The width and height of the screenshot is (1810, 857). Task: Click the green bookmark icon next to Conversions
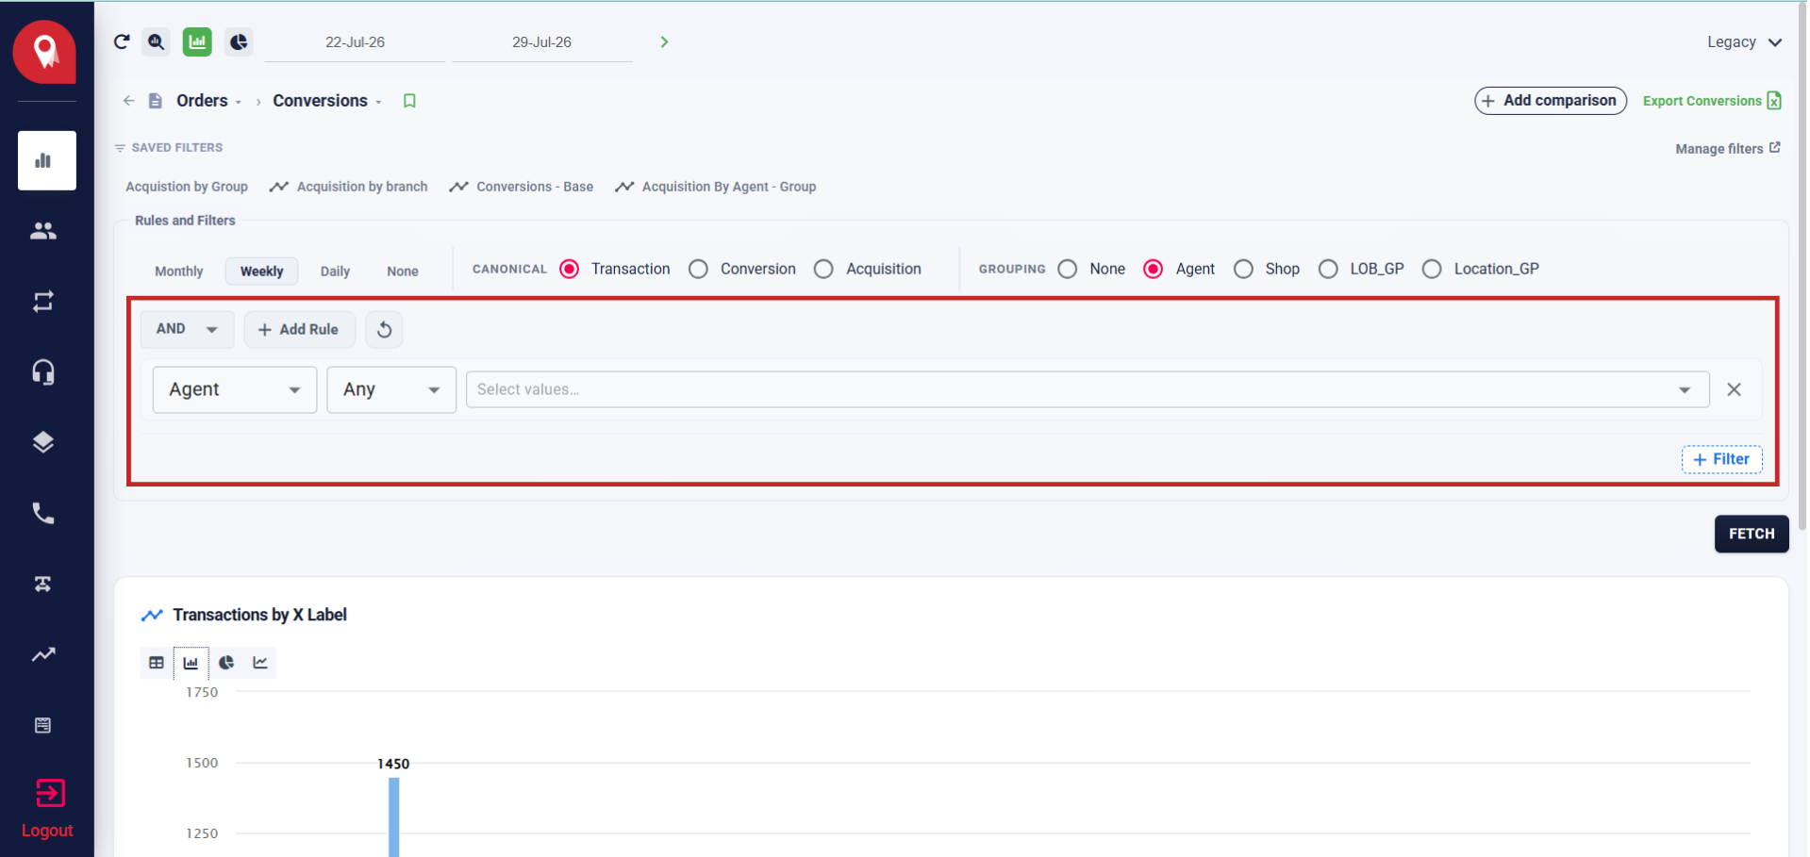(x=409, y=101)
